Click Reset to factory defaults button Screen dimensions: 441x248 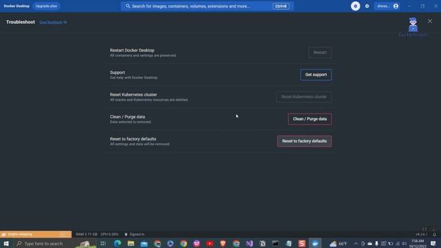click(305, 141)
